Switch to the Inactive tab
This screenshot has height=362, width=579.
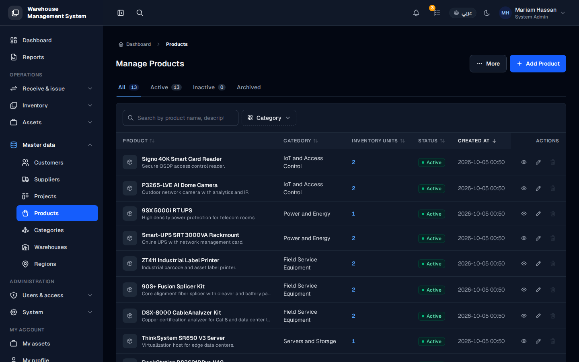coord(209,87)
